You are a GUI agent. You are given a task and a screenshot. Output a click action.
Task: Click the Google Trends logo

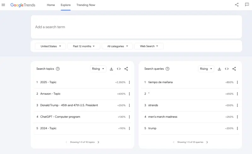click(x=23, y=5)
